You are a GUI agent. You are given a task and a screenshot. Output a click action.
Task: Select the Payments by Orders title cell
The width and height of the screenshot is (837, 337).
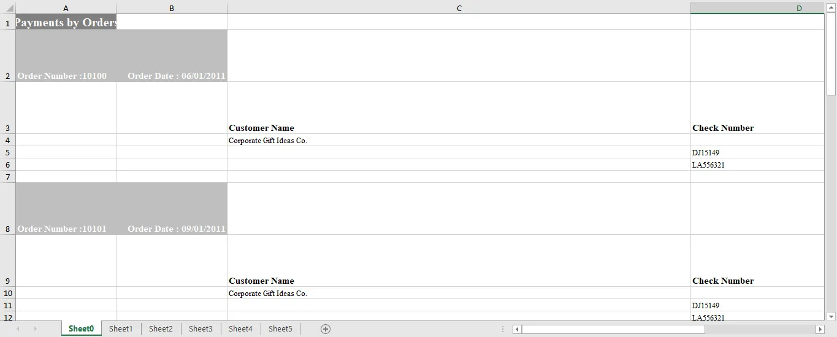click(x=66, y=22)
